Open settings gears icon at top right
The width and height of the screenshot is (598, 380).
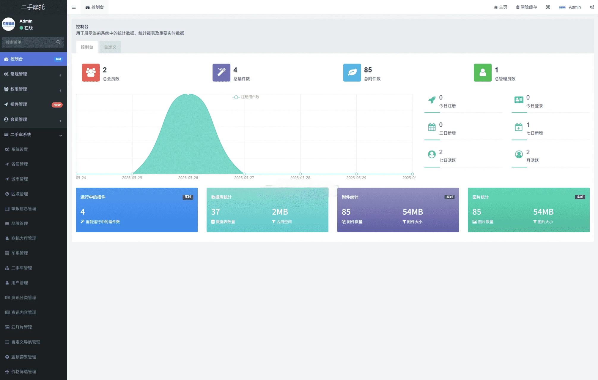(592, 7)
